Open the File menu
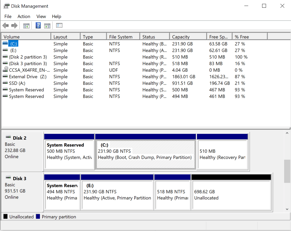 click(8, 16)
